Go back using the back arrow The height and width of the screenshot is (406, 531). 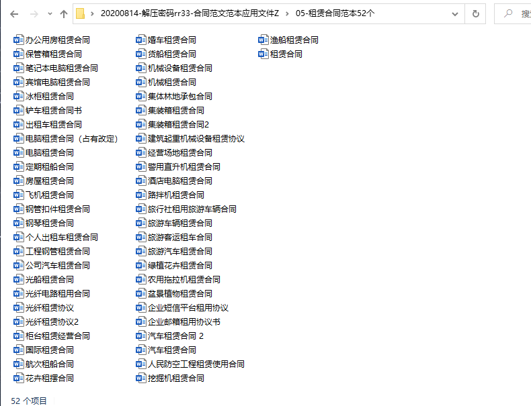[14, 14]
